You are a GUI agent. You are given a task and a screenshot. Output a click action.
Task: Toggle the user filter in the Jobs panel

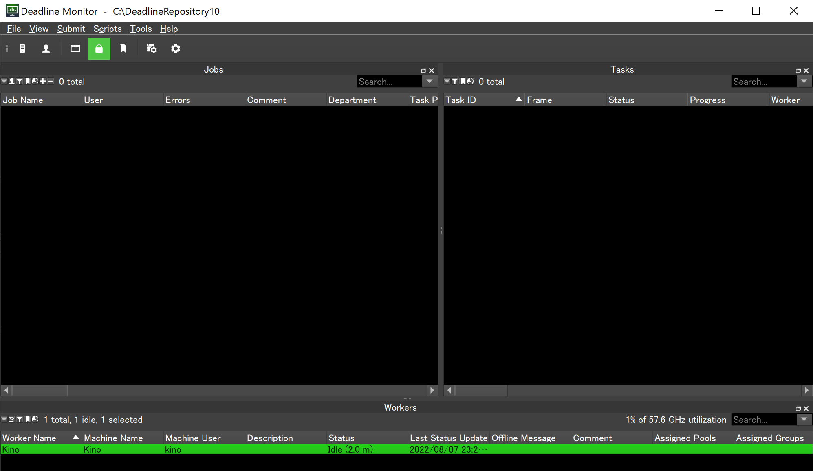tap(12, 82)
